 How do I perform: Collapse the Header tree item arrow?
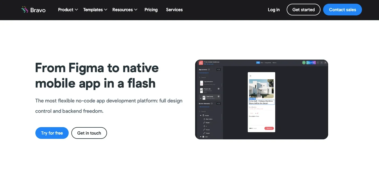[x=201, y=116]
